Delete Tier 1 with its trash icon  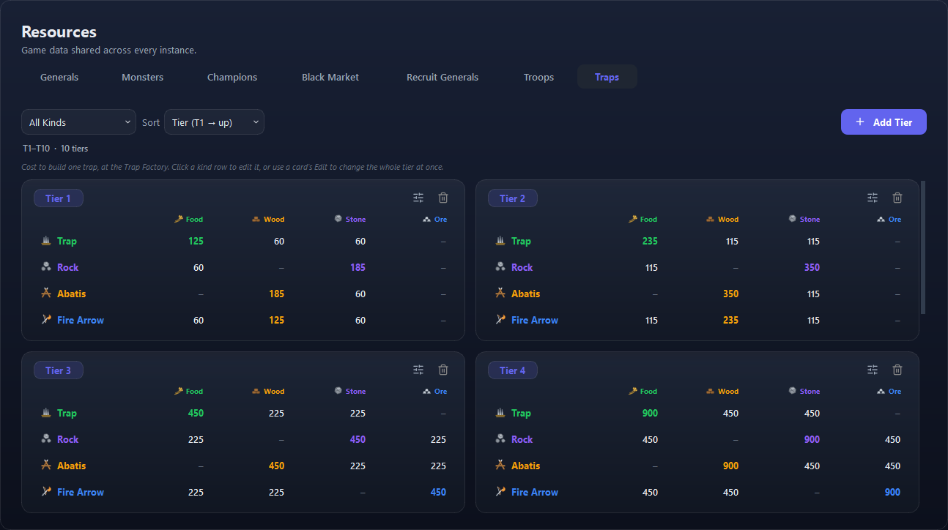pyautogui.click(x=443, y=198)
